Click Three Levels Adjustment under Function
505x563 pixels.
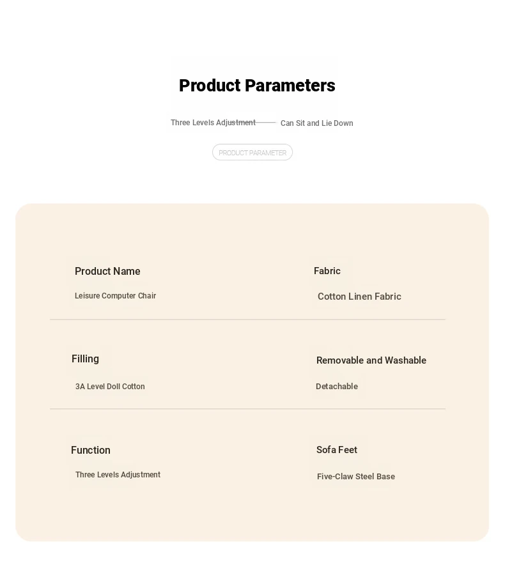[x=118, y=475]
